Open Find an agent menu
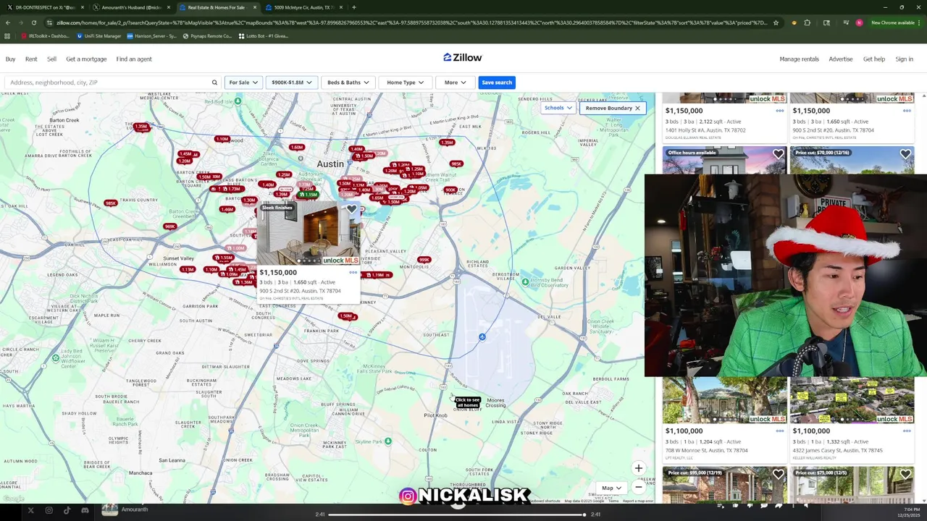 coord(134,59)
